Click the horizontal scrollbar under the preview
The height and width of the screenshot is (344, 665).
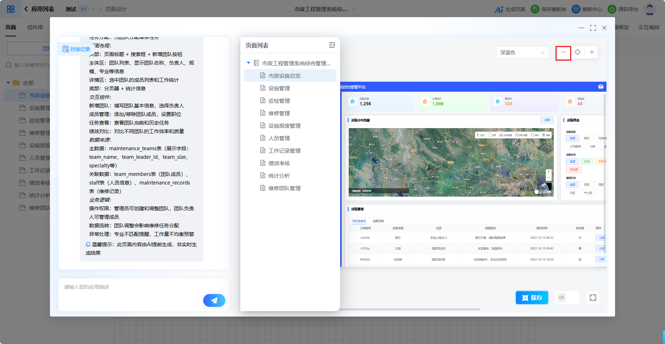pos(410,309)
